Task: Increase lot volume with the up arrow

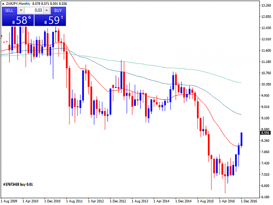Action: [46, 10]
